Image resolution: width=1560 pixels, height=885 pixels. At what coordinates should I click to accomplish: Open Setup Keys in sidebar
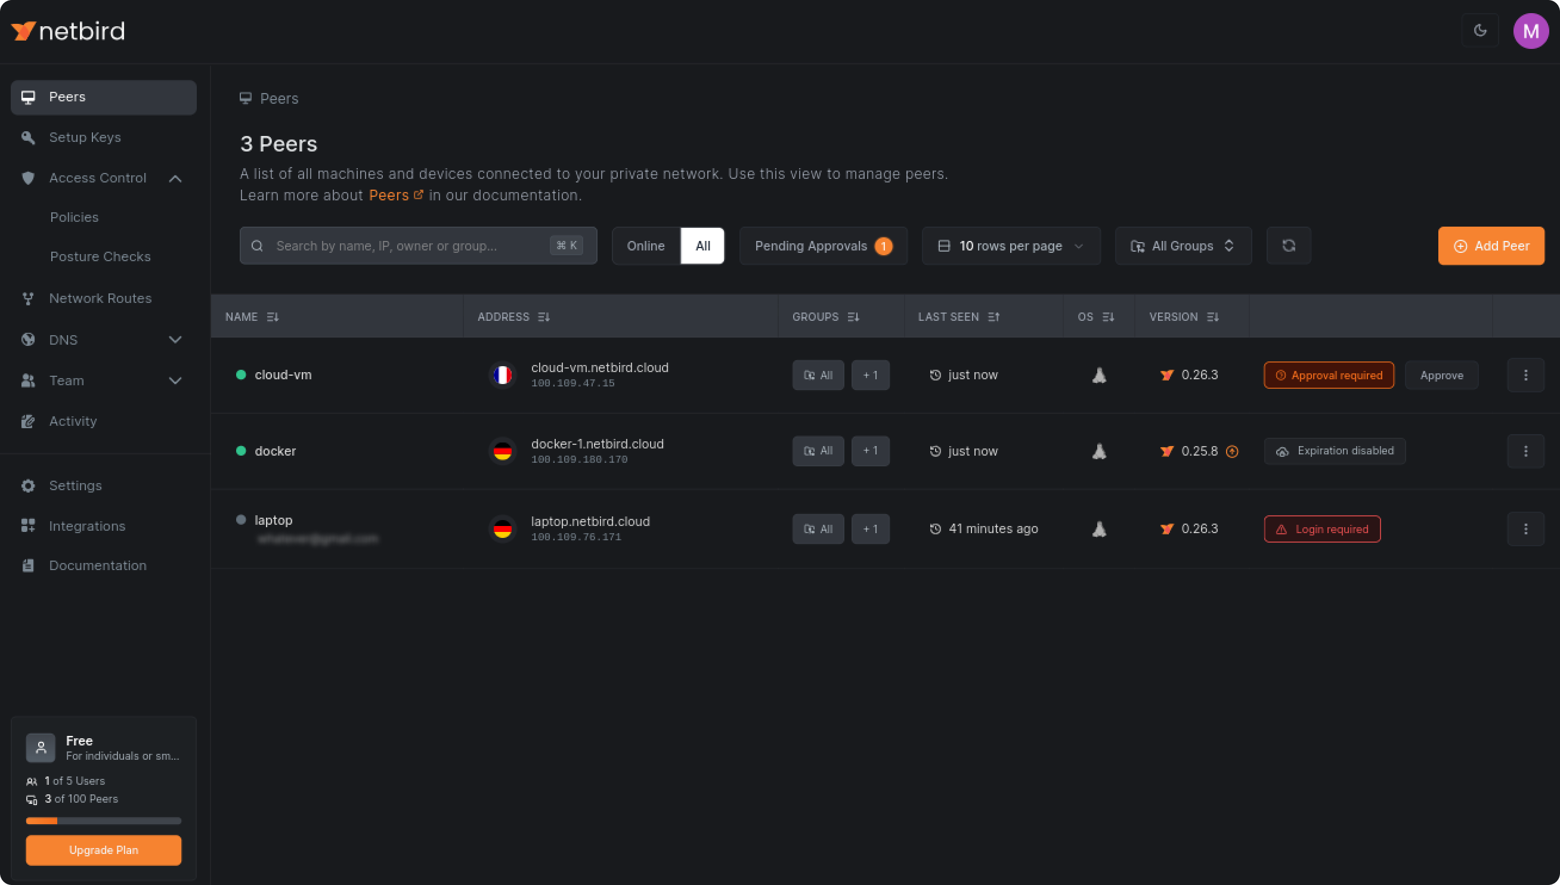coord(85,137)
